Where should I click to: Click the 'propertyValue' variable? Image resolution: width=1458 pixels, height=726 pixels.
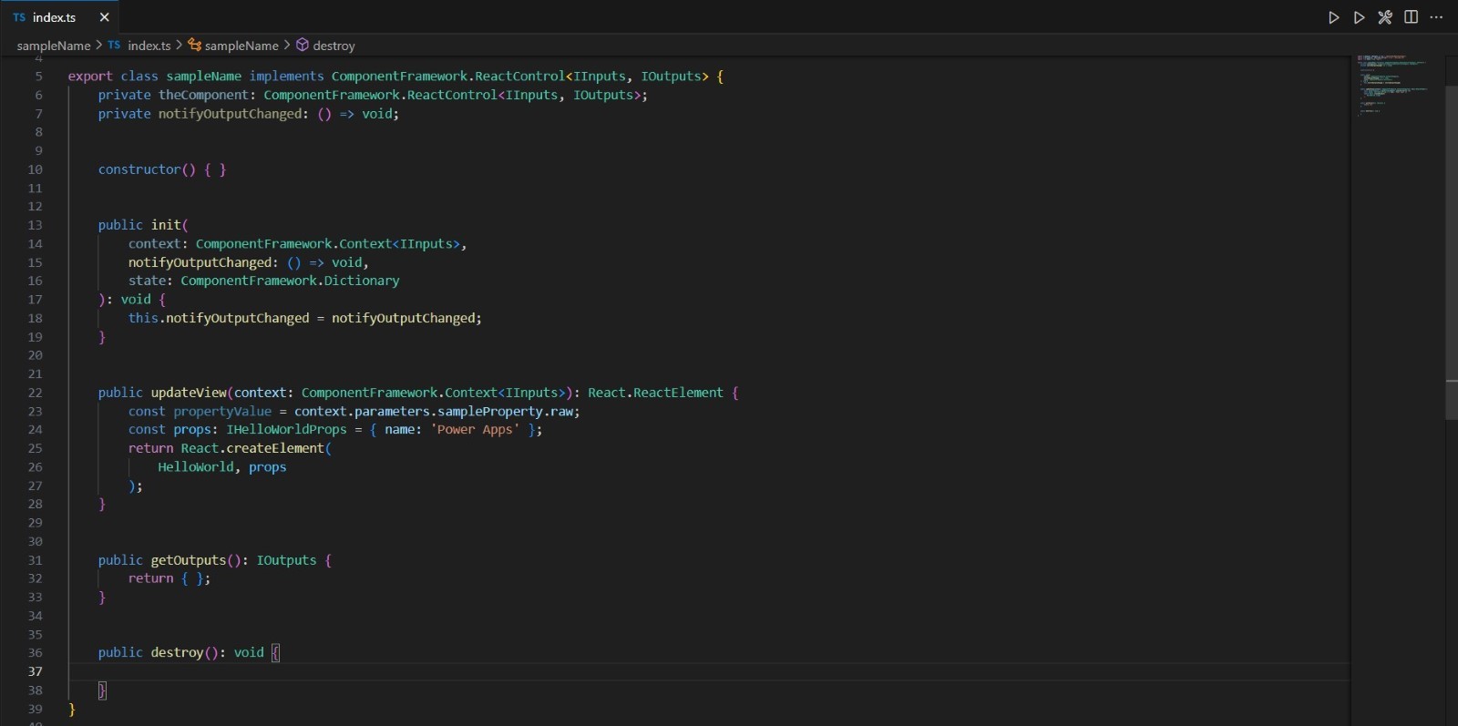tap(222, 412)
